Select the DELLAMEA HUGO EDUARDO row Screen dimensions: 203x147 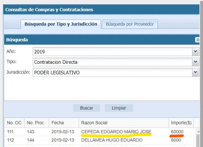[x=112, y=140]
